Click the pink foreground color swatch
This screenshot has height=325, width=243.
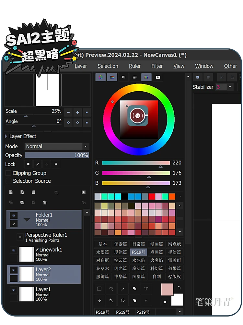click(167, 290)
